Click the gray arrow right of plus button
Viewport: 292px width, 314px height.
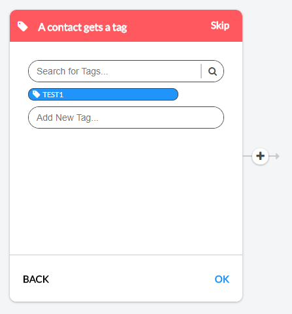275,156
